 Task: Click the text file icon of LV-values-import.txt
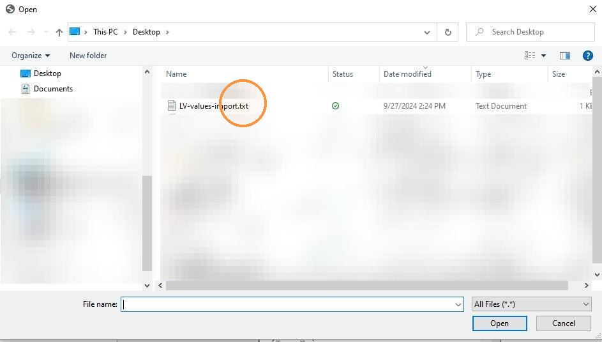point(172,106)
